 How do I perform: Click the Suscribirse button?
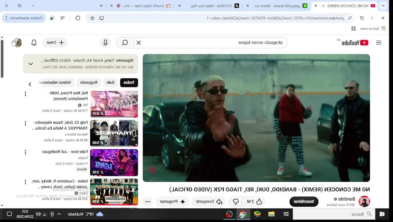(x=304, y=202)
